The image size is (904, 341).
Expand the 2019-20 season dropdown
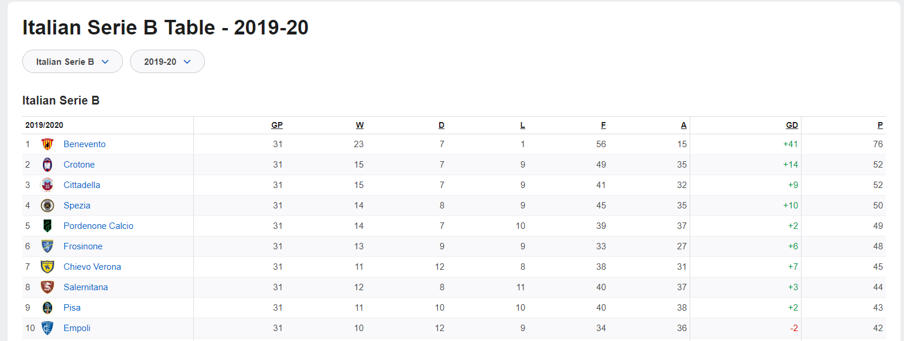coord(167,61)
